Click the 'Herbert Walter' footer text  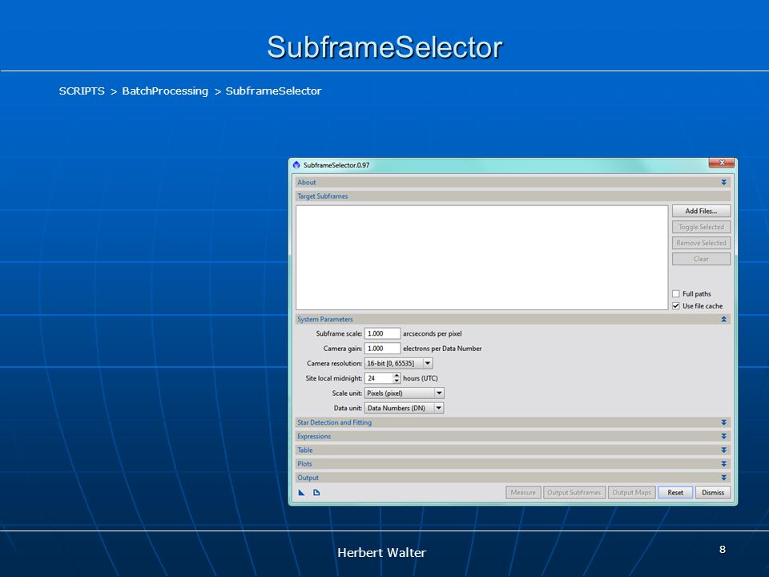[x=382, y=553]
